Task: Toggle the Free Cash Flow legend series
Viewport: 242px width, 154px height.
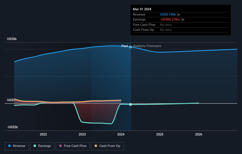Action: pyautogui.click(x=73, y=146)
